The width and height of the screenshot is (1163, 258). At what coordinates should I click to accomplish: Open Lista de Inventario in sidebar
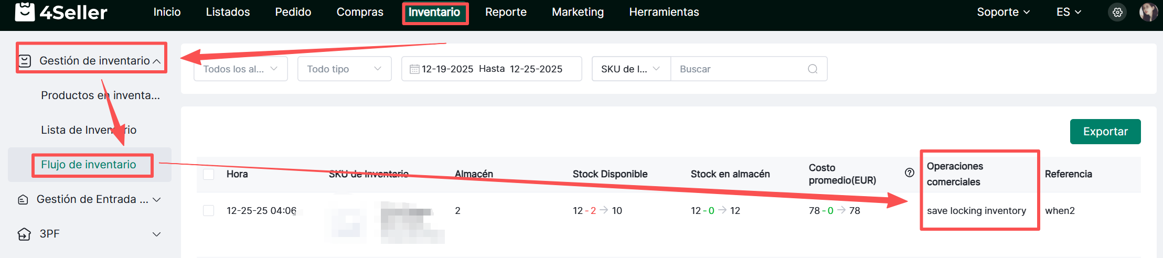[x=89, y=130]
